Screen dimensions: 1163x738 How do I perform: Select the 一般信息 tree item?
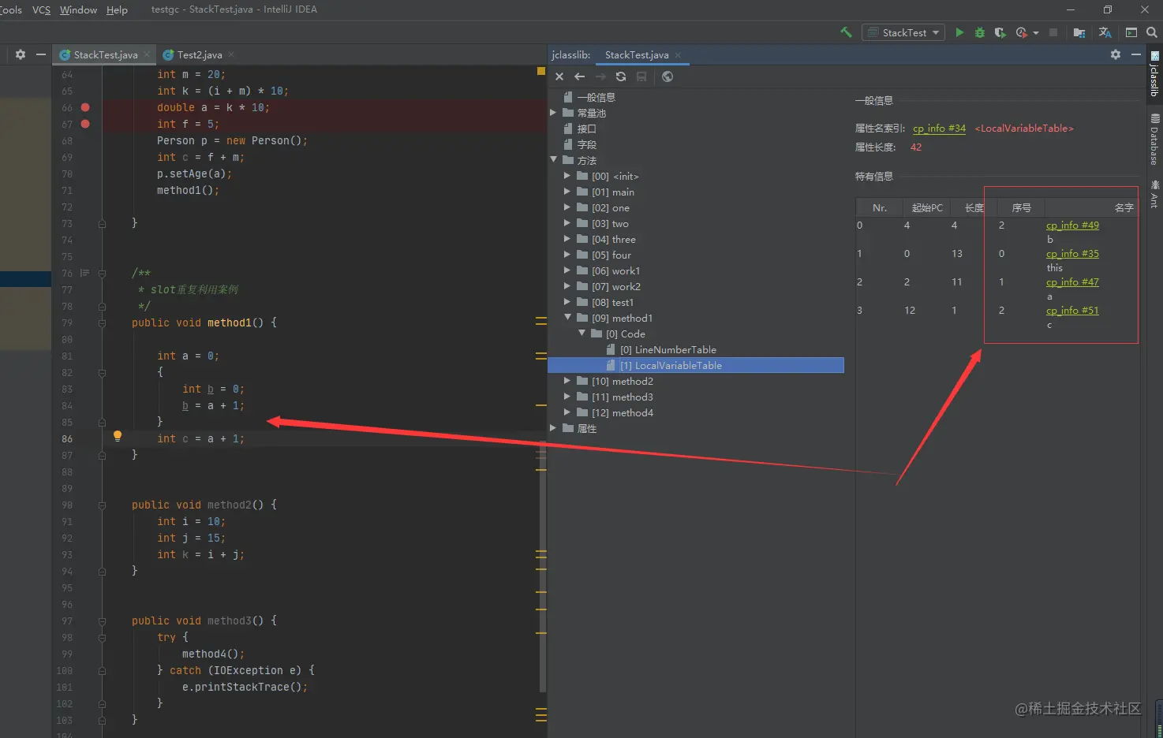coord(596,97)
